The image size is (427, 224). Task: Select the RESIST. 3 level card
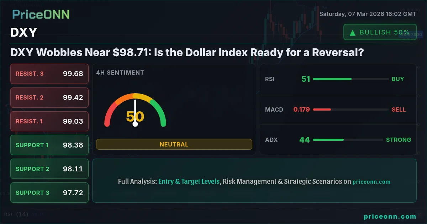click(49, 74)
